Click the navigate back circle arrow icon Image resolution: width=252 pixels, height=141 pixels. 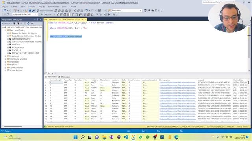pyautogui.click(x=5, y=11)
